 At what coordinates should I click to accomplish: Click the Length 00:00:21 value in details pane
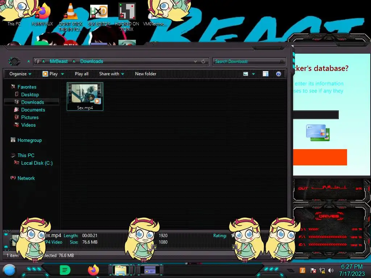pos(90,235)
